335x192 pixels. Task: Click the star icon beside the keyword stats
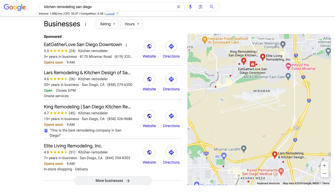point(117,14)
